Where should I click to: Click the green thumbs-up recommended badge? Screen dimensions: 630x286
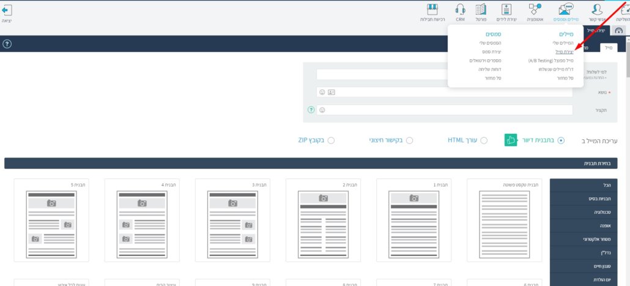[x=511, y=140]
